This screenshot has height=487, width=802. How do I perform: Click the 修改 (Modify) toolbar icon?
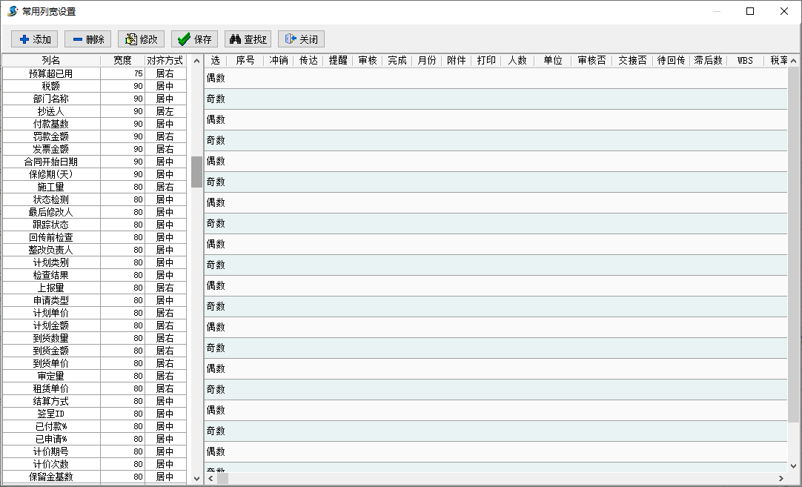pyautogui.click(x=141, y=39)
